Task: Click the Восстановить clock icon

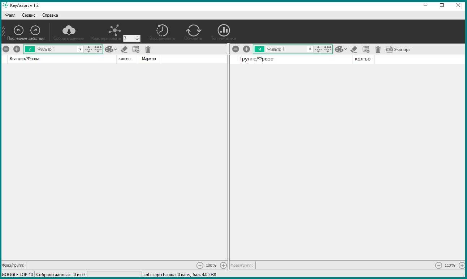Action: (x=162, y=30)
